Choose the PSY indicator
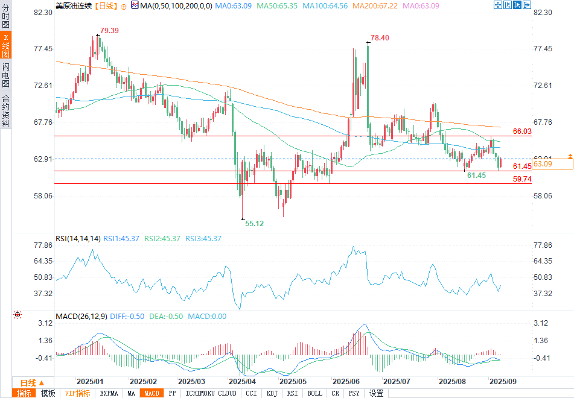Screen dimensions: 574x398 tap(354, 393)
